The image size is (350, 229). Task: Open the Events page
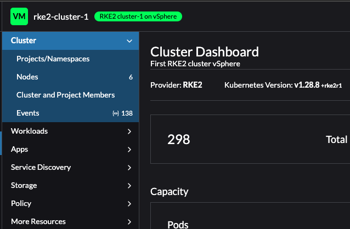pyautogui.click(x=71, y=113)
